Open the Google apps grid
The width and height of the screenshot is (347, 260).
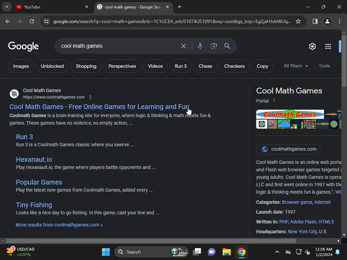coord(328,46)
